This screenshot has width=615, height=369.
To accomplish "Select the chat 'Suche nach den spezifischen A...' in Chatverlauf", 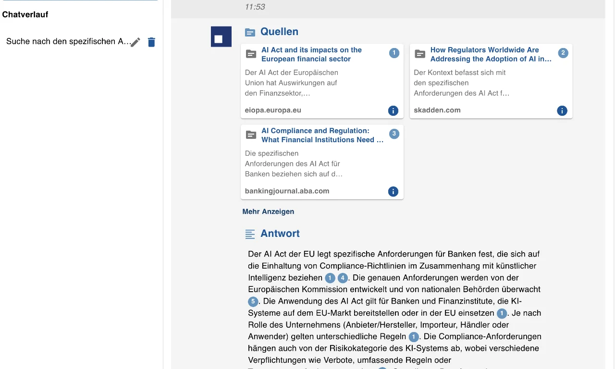I will coord(66,41).
